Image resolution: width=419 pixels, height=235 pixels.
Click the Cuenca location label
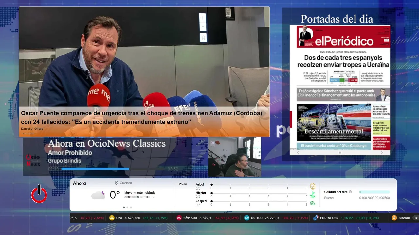pos(126,183)
